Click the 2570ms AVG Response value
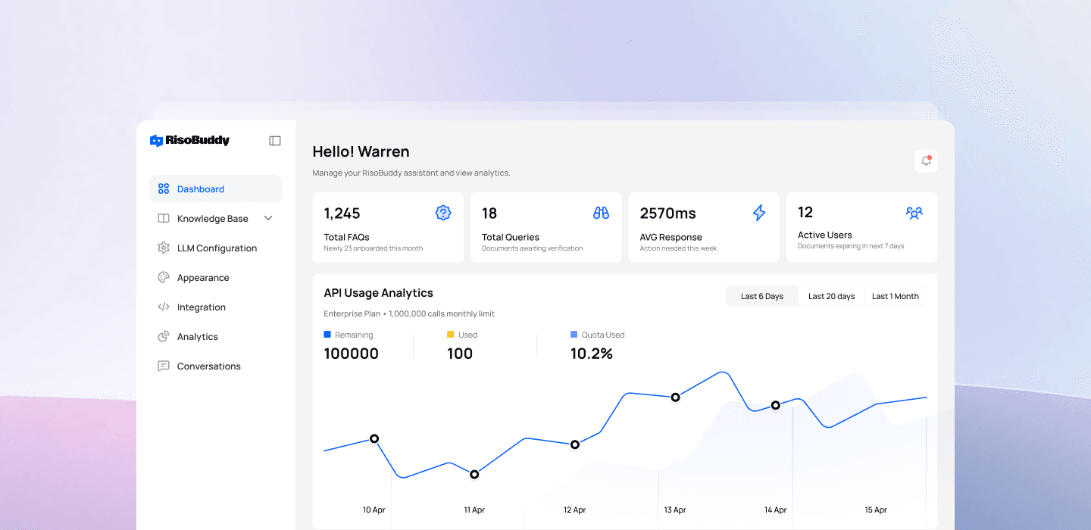The height and width of the screenshot is (530, 1091). coord(667,214)
